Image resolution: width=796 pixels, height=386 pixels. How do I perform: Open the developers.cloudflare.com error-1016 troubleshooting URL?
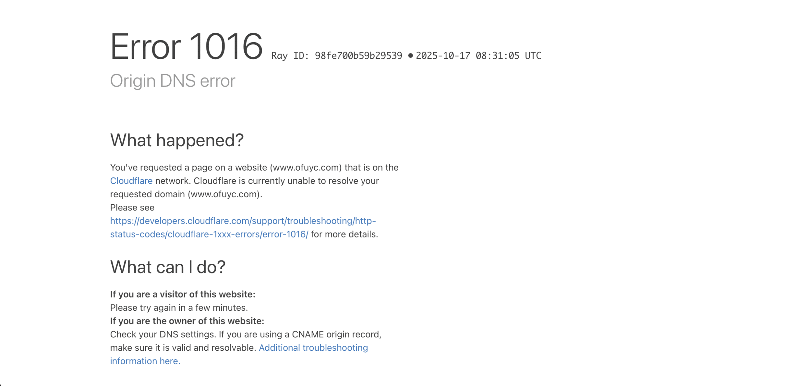243,221
